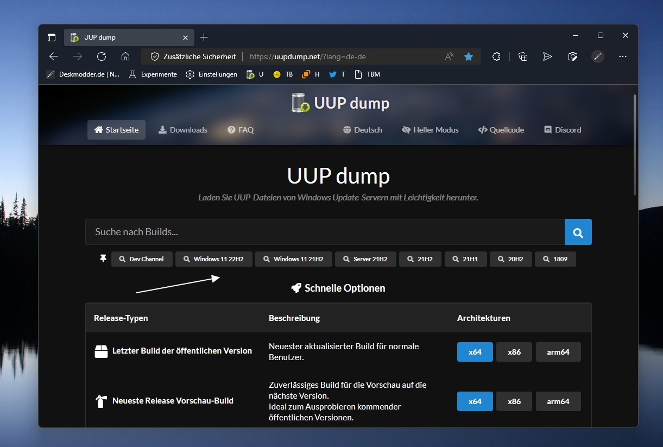The height and width of the screenshot is (447, 663).
Task: Close the UUP dump tab
Action: pyautogui.click(x=186, y=37)
